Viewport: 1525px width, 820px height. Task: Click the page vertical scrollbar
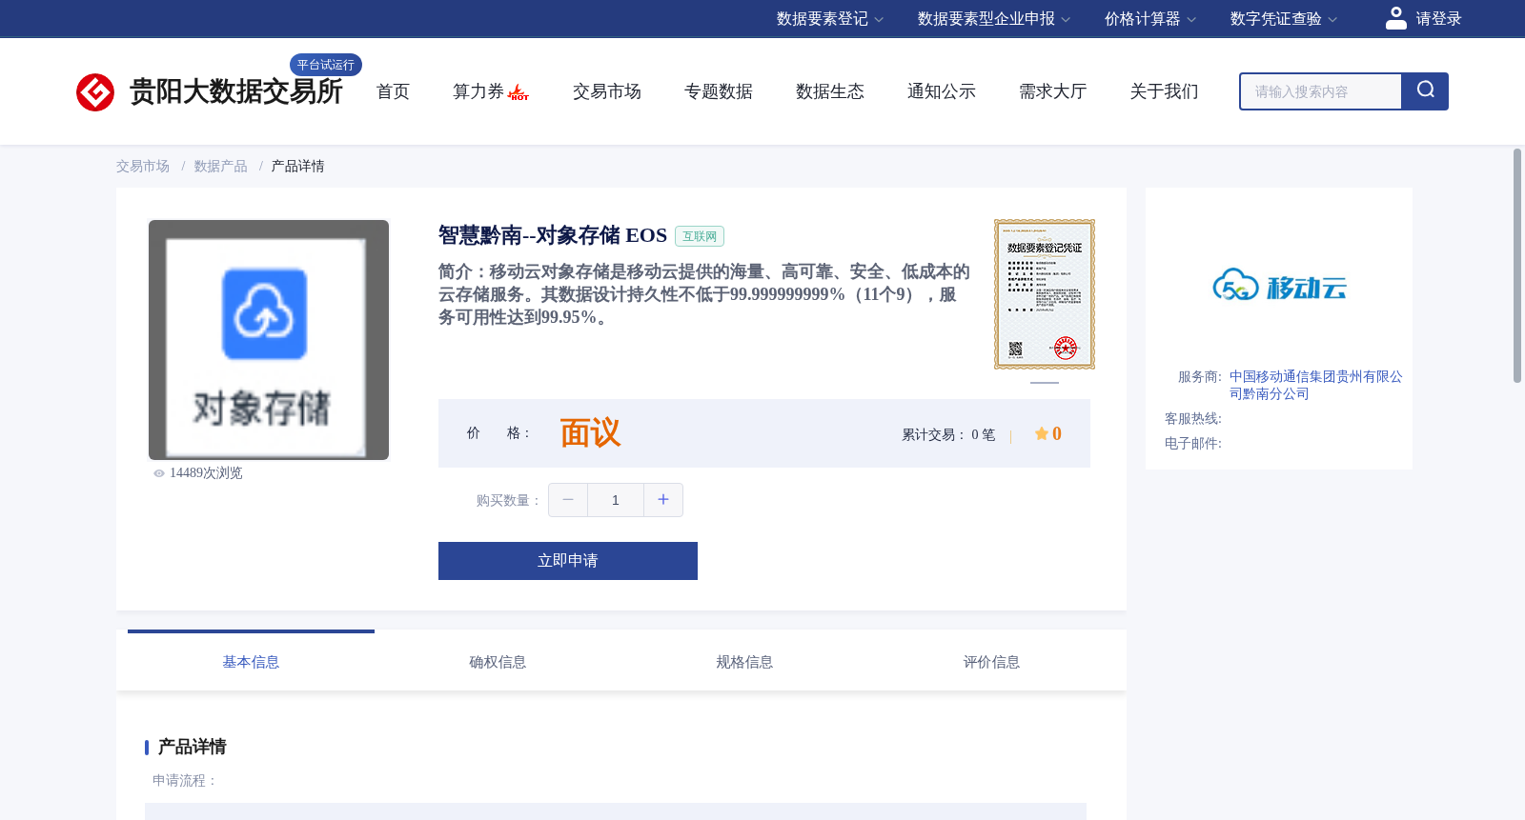pyautogui.click(x=1517, y=266)
